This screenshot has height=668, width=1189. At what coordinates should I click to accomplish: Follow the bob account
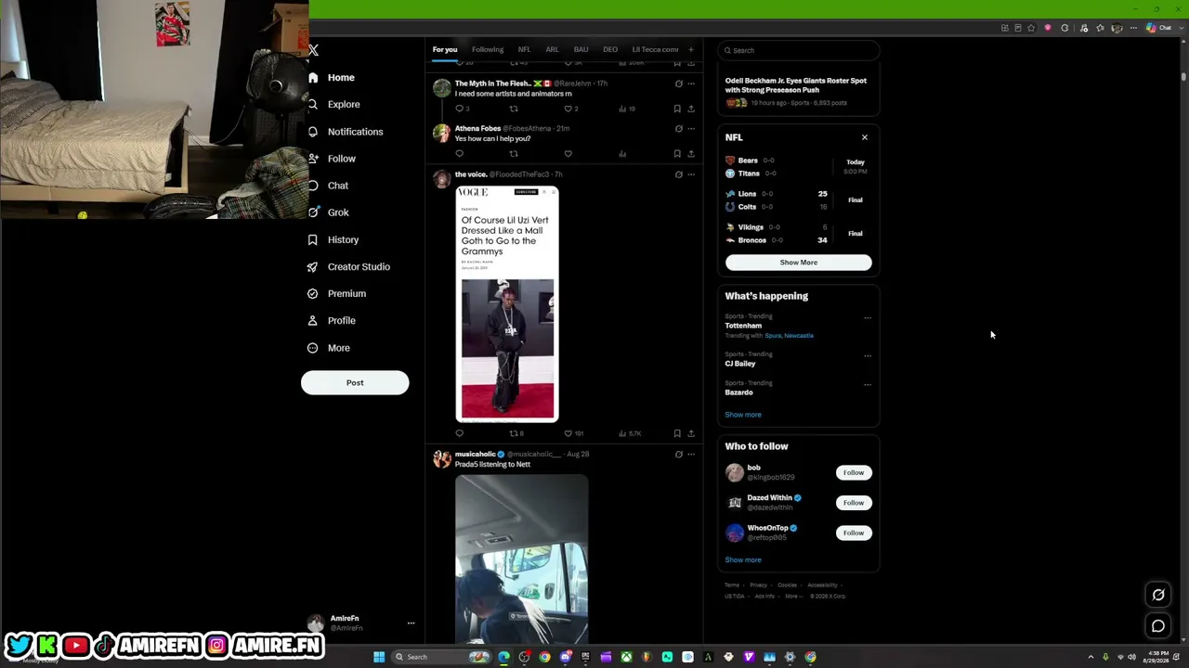(854, 473)
